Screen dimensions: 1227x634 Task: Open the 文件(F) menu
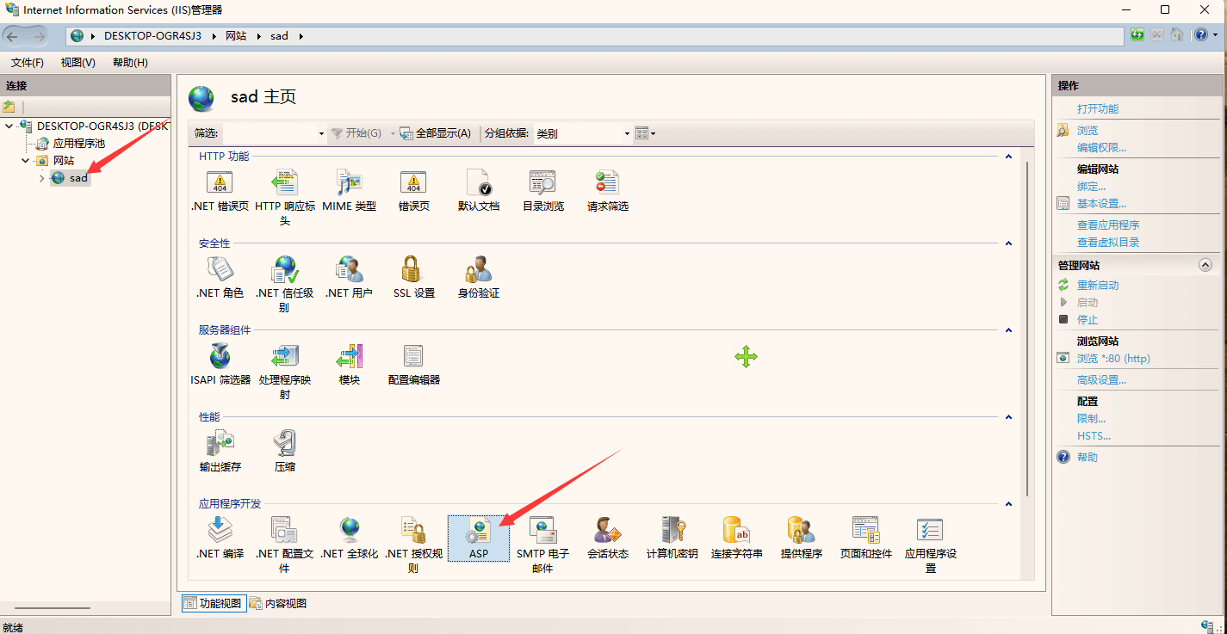28,63
